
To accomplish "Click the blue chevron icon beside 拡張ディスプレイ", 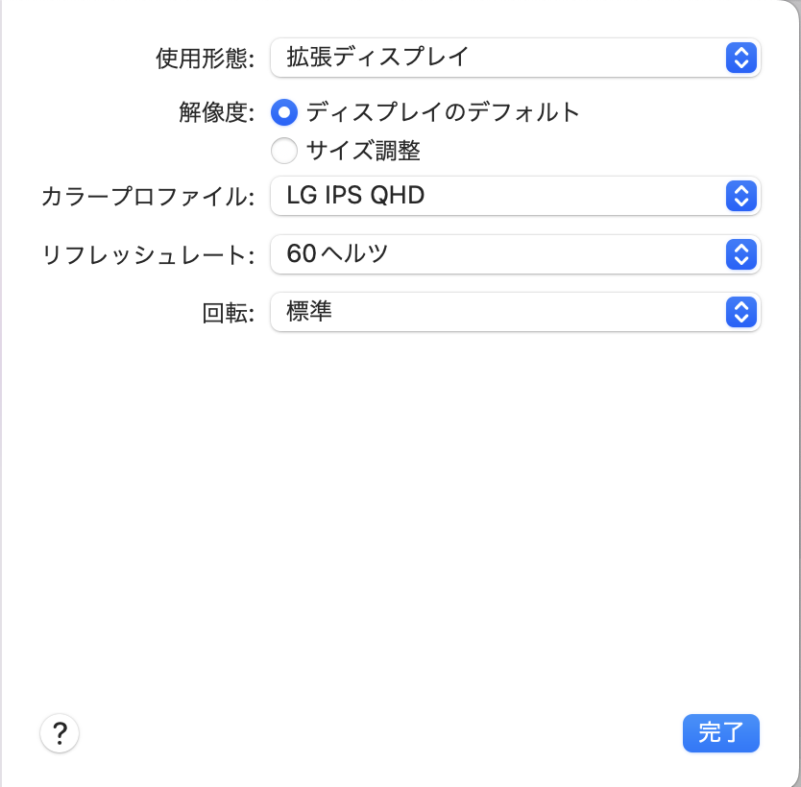I will (739, 58).
